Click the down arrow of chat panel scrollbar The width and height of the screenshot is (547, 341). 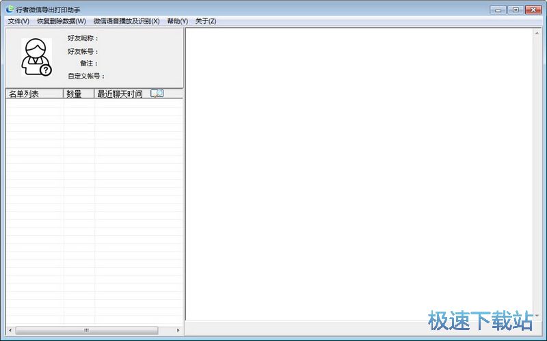click(x=537, y=315)
